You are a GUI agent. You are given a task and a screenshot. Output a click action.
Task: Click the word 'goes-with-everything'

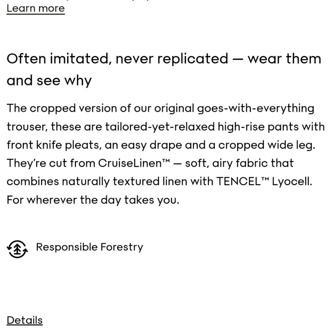[x=256, y=109]
